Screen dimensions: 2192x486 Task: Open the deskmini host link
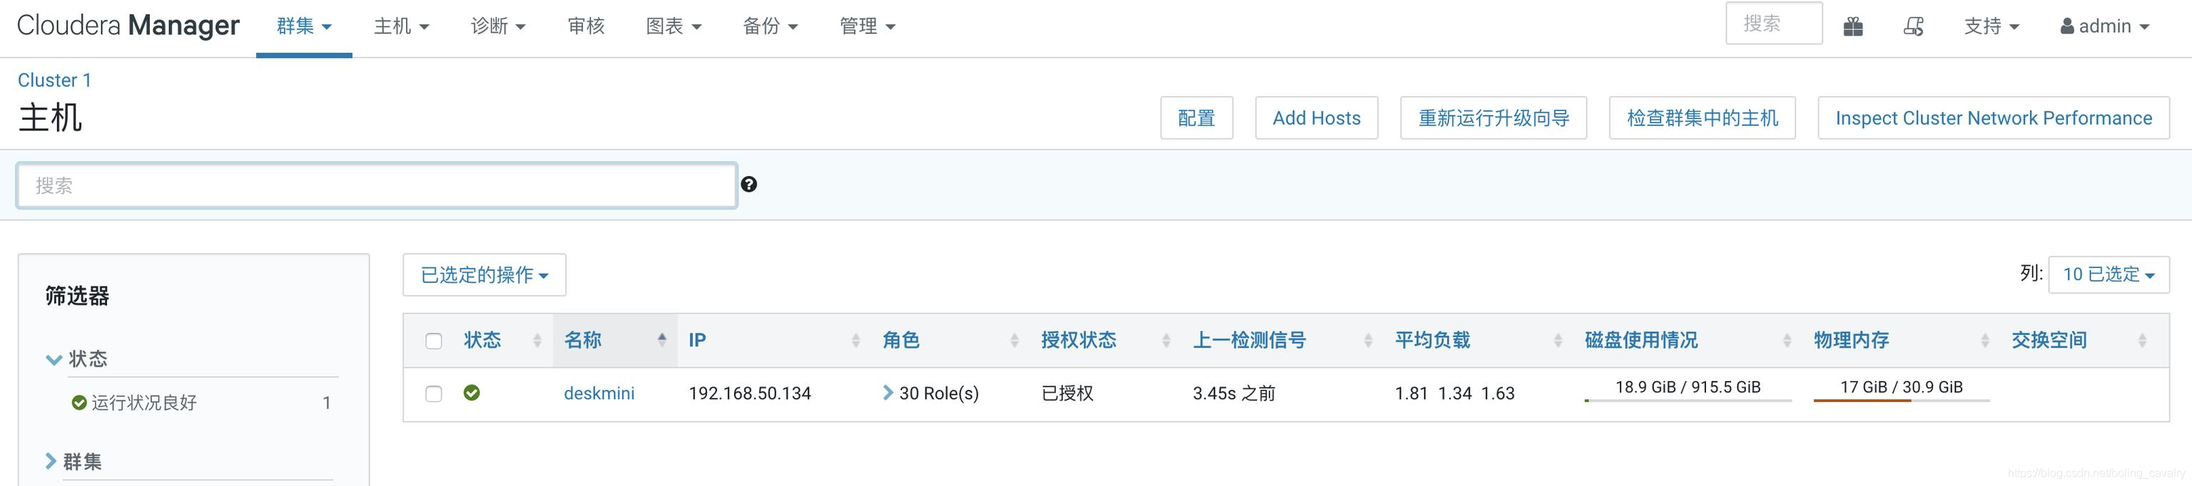[599, 393]
